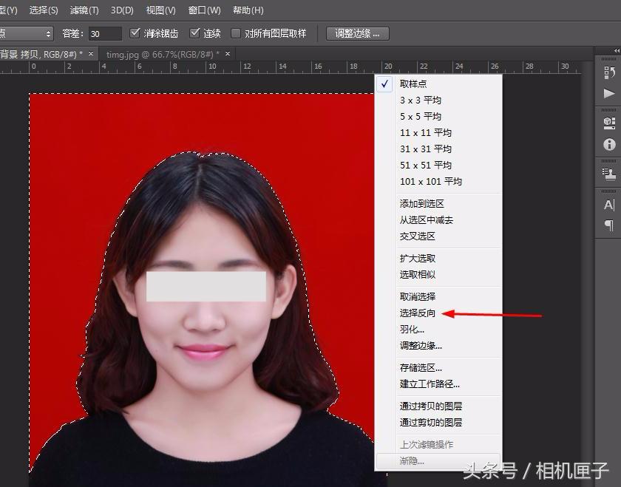Click the combo box stepper arrows
621x487 pixels.
click(x=47, y=33)
